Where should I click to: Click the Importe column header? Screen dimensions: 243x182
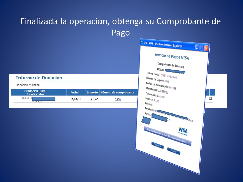point(92,93)
